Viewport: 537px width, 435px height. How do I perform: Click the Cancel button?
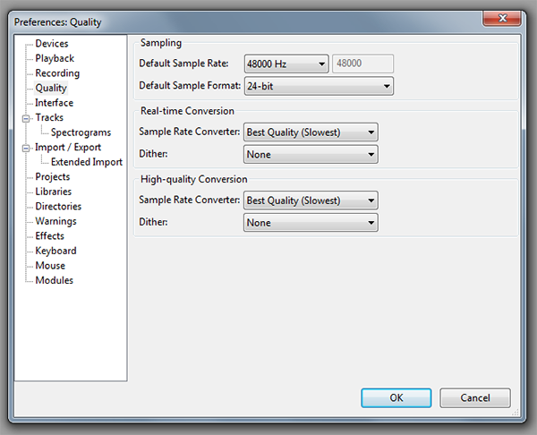coord(475,397)
